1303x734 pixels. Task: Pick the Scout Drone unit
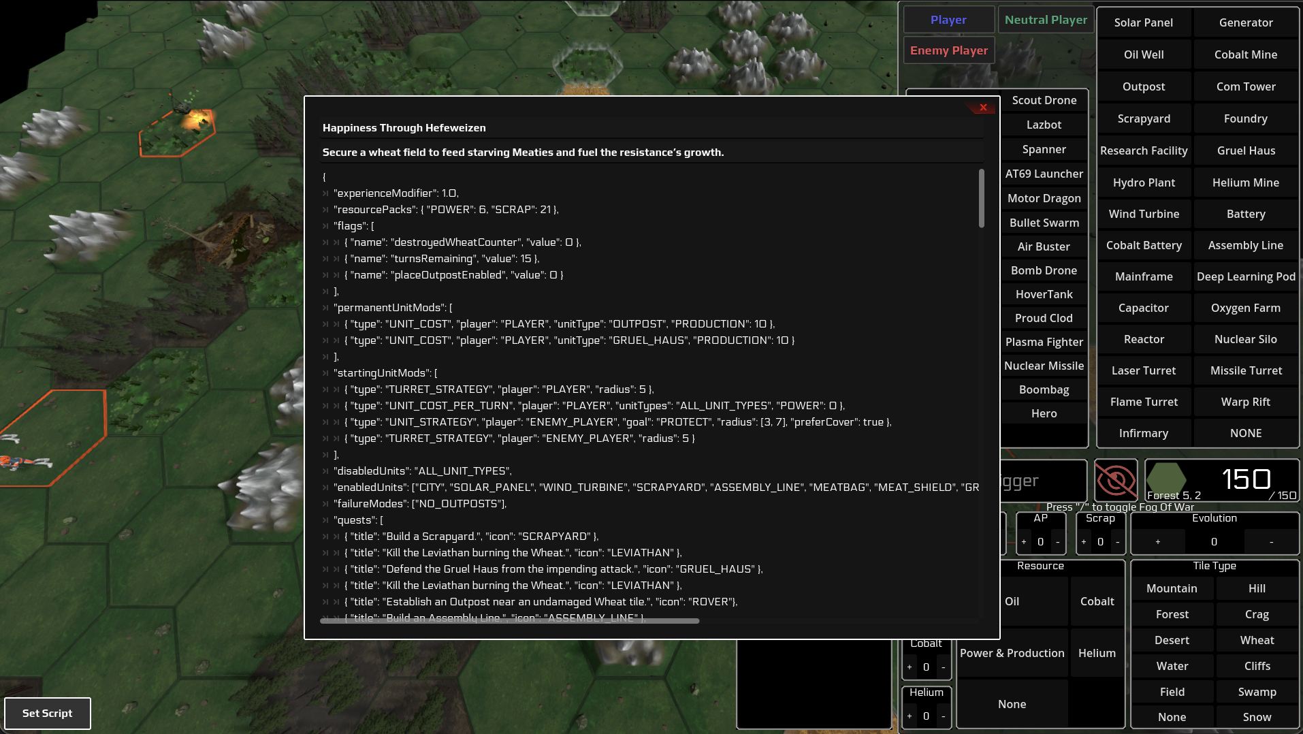(x=1044, y=100)
